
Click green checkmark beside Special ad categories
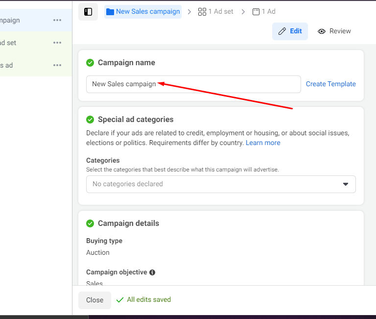(x=90, y=120)
